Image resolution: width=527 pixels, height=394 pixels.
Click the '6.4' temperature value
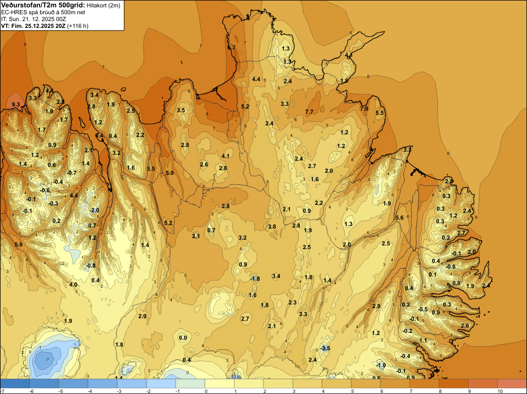[x=99, y=136]
